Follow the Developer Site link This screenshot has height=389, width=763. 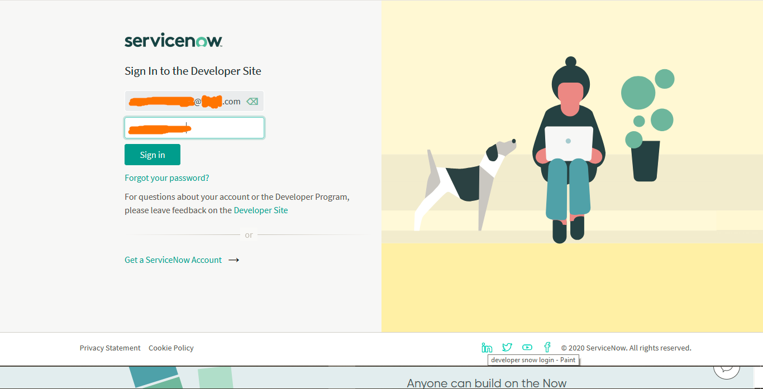tap(261, 210)
